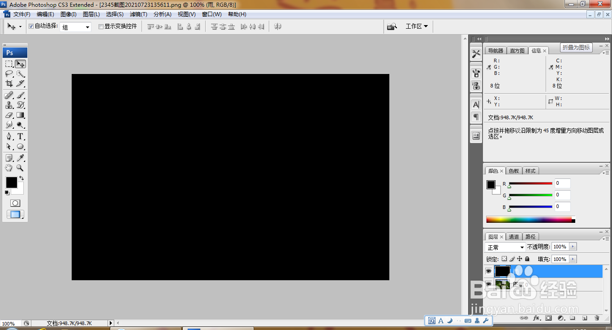Open the 图像(I) menu
Image resolution: width=612 pixels, height=330 pixels.
69,14
